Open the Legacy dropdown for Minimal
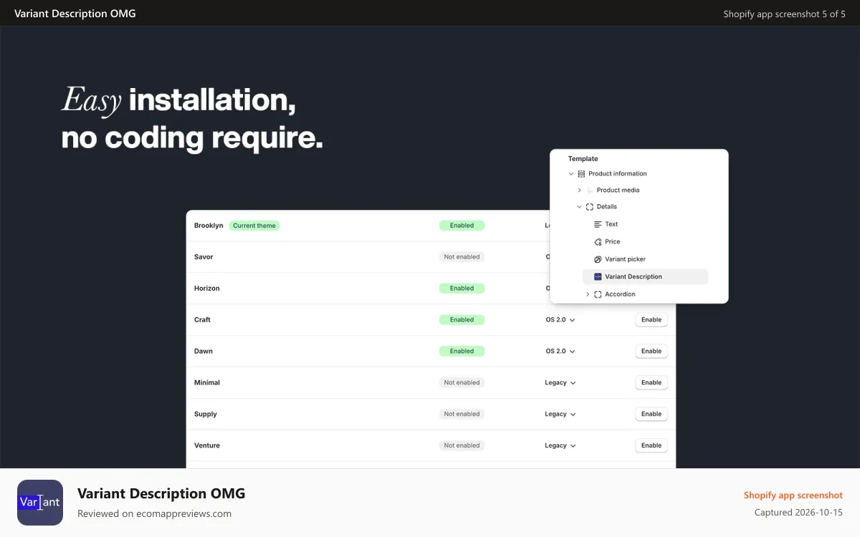 tap(560, 383)
